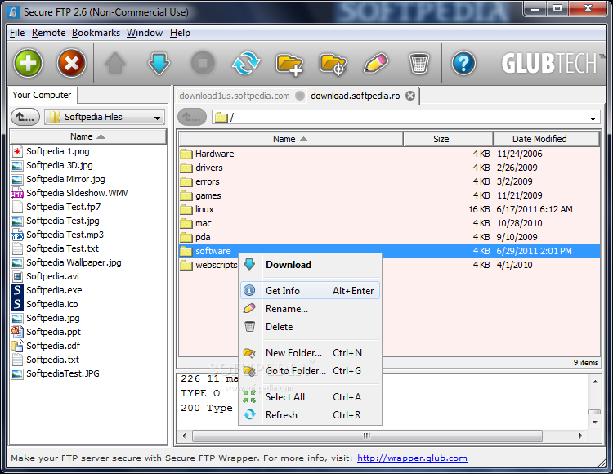This screenshot has height=474, width=613.
Task: Click log vertical scrollbar down arrow
Action: (595, 422)
